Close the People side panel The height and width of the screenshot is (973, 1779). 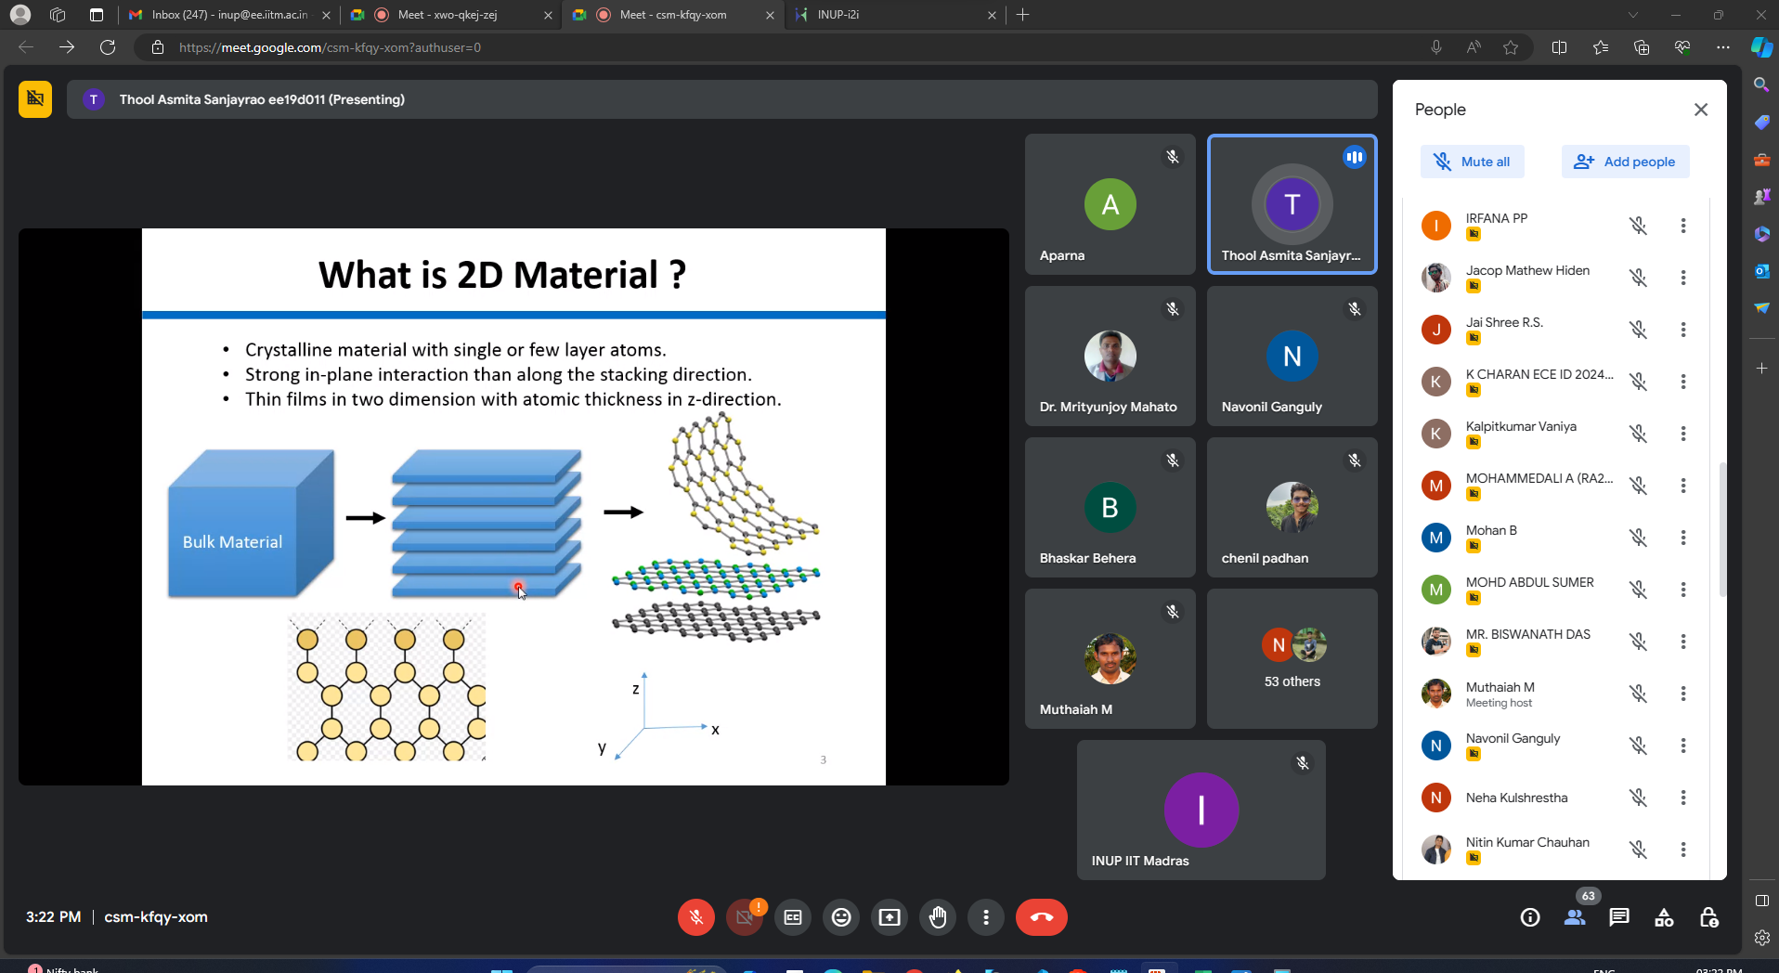coord(1700,110)
